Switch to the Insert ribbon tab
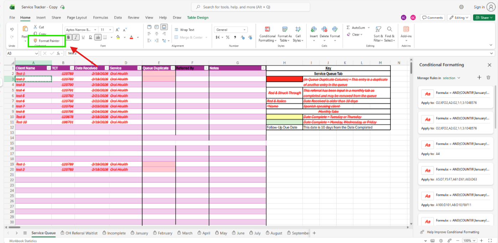This screenshot has height=243, width=498. coord(41,17)
